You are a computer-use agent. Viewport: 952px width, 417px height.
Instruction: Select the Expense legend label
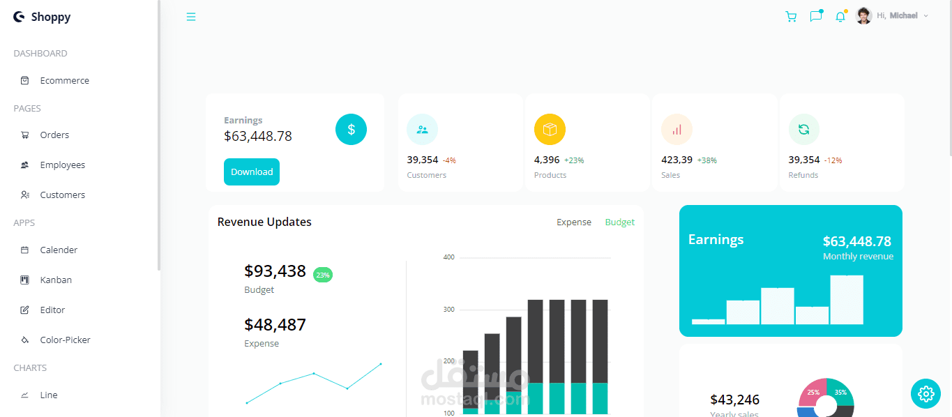coord(574,222)
